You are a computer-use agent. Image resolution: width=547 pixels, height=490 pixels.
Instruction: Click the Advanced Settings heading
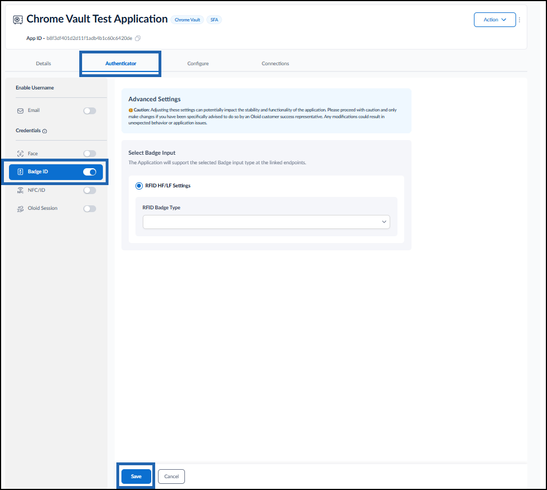tap(155, 99)
